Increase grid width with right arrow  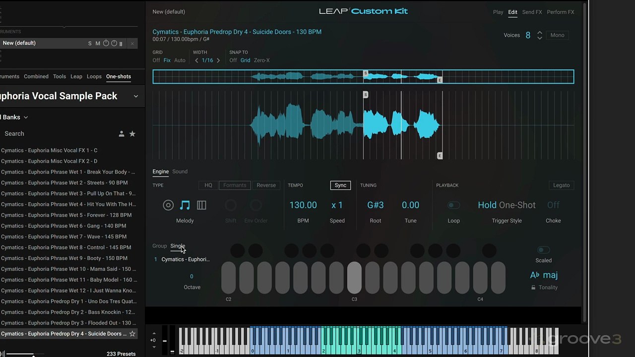(218, 60)
